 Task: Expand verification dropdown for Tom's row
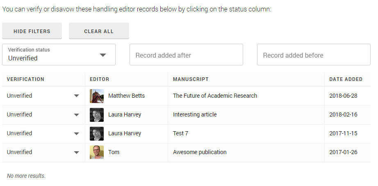pyautogui.click(x=76, y=152)
